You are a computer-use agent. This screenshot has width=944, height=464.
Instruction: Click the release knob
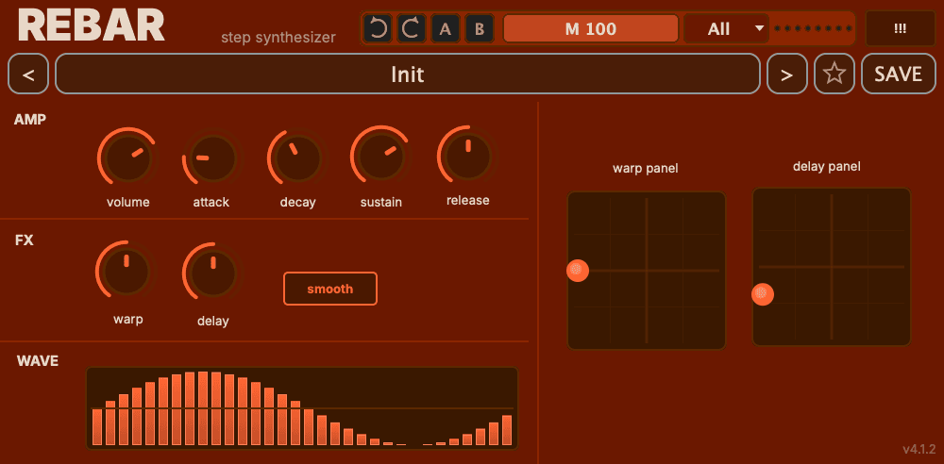point(468,156)
